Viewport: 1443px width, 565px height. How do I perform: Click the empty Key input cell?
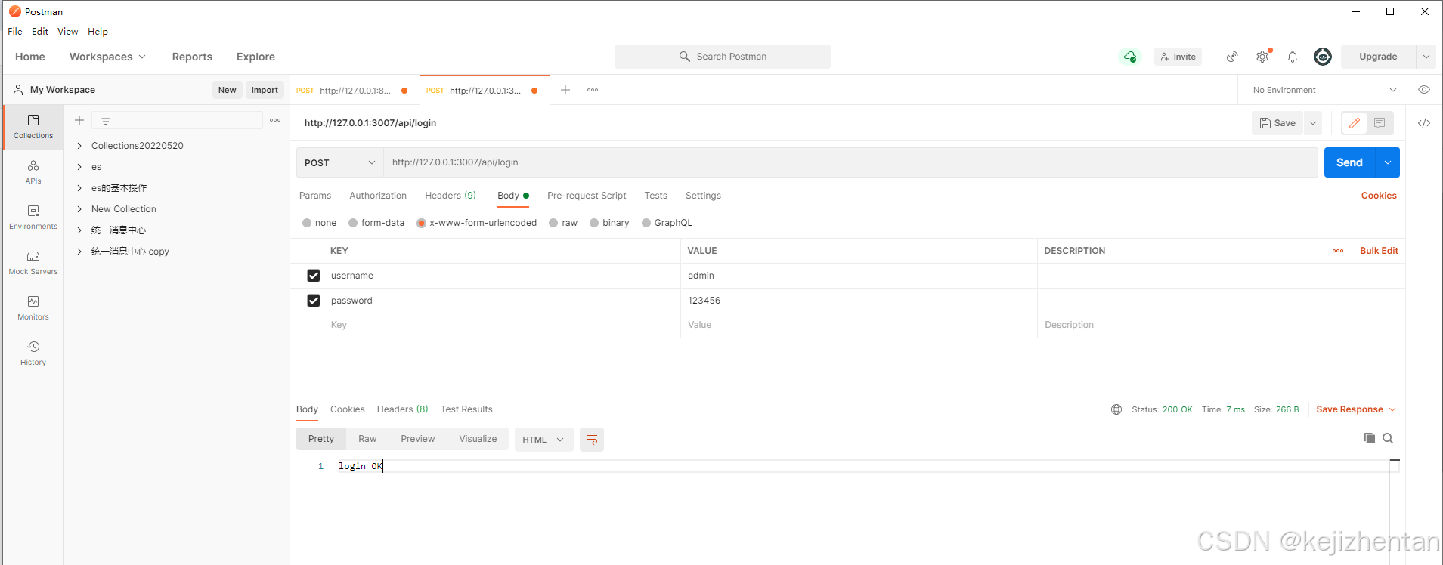tap(502, 325)
